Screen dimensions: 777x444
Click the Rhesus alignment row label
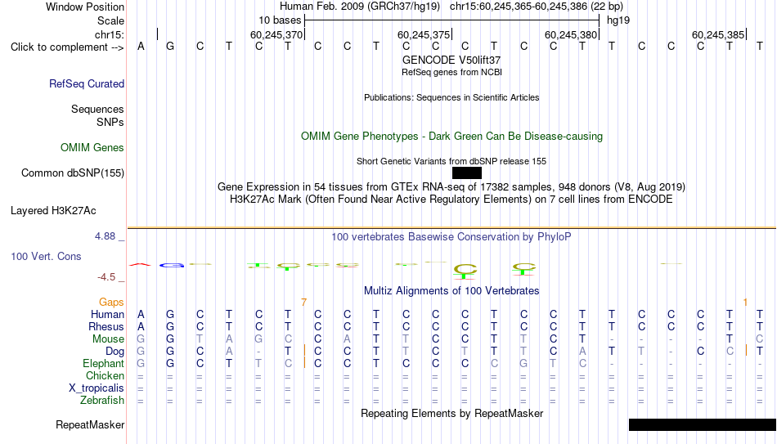click(x=106, y=327)
